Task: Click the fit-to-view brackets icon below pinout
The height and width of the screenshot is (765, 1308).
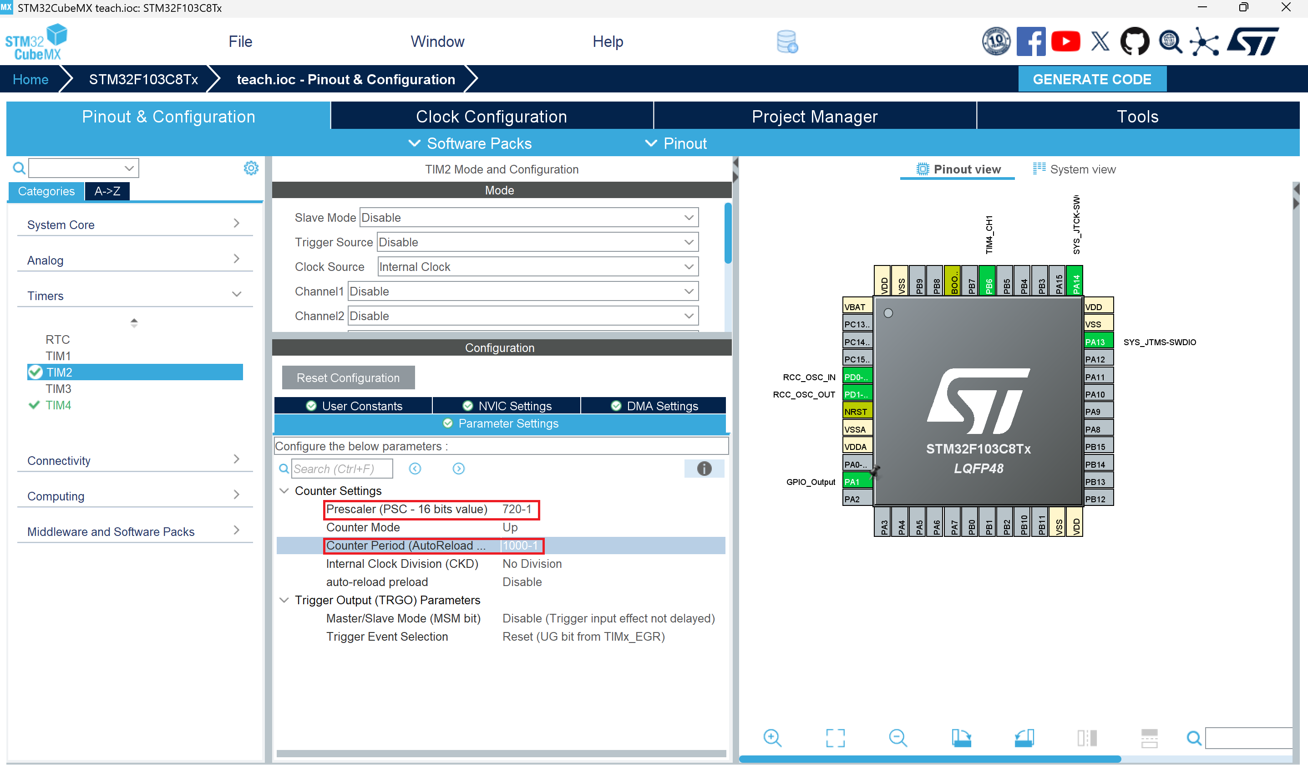Action: point(835,738)
